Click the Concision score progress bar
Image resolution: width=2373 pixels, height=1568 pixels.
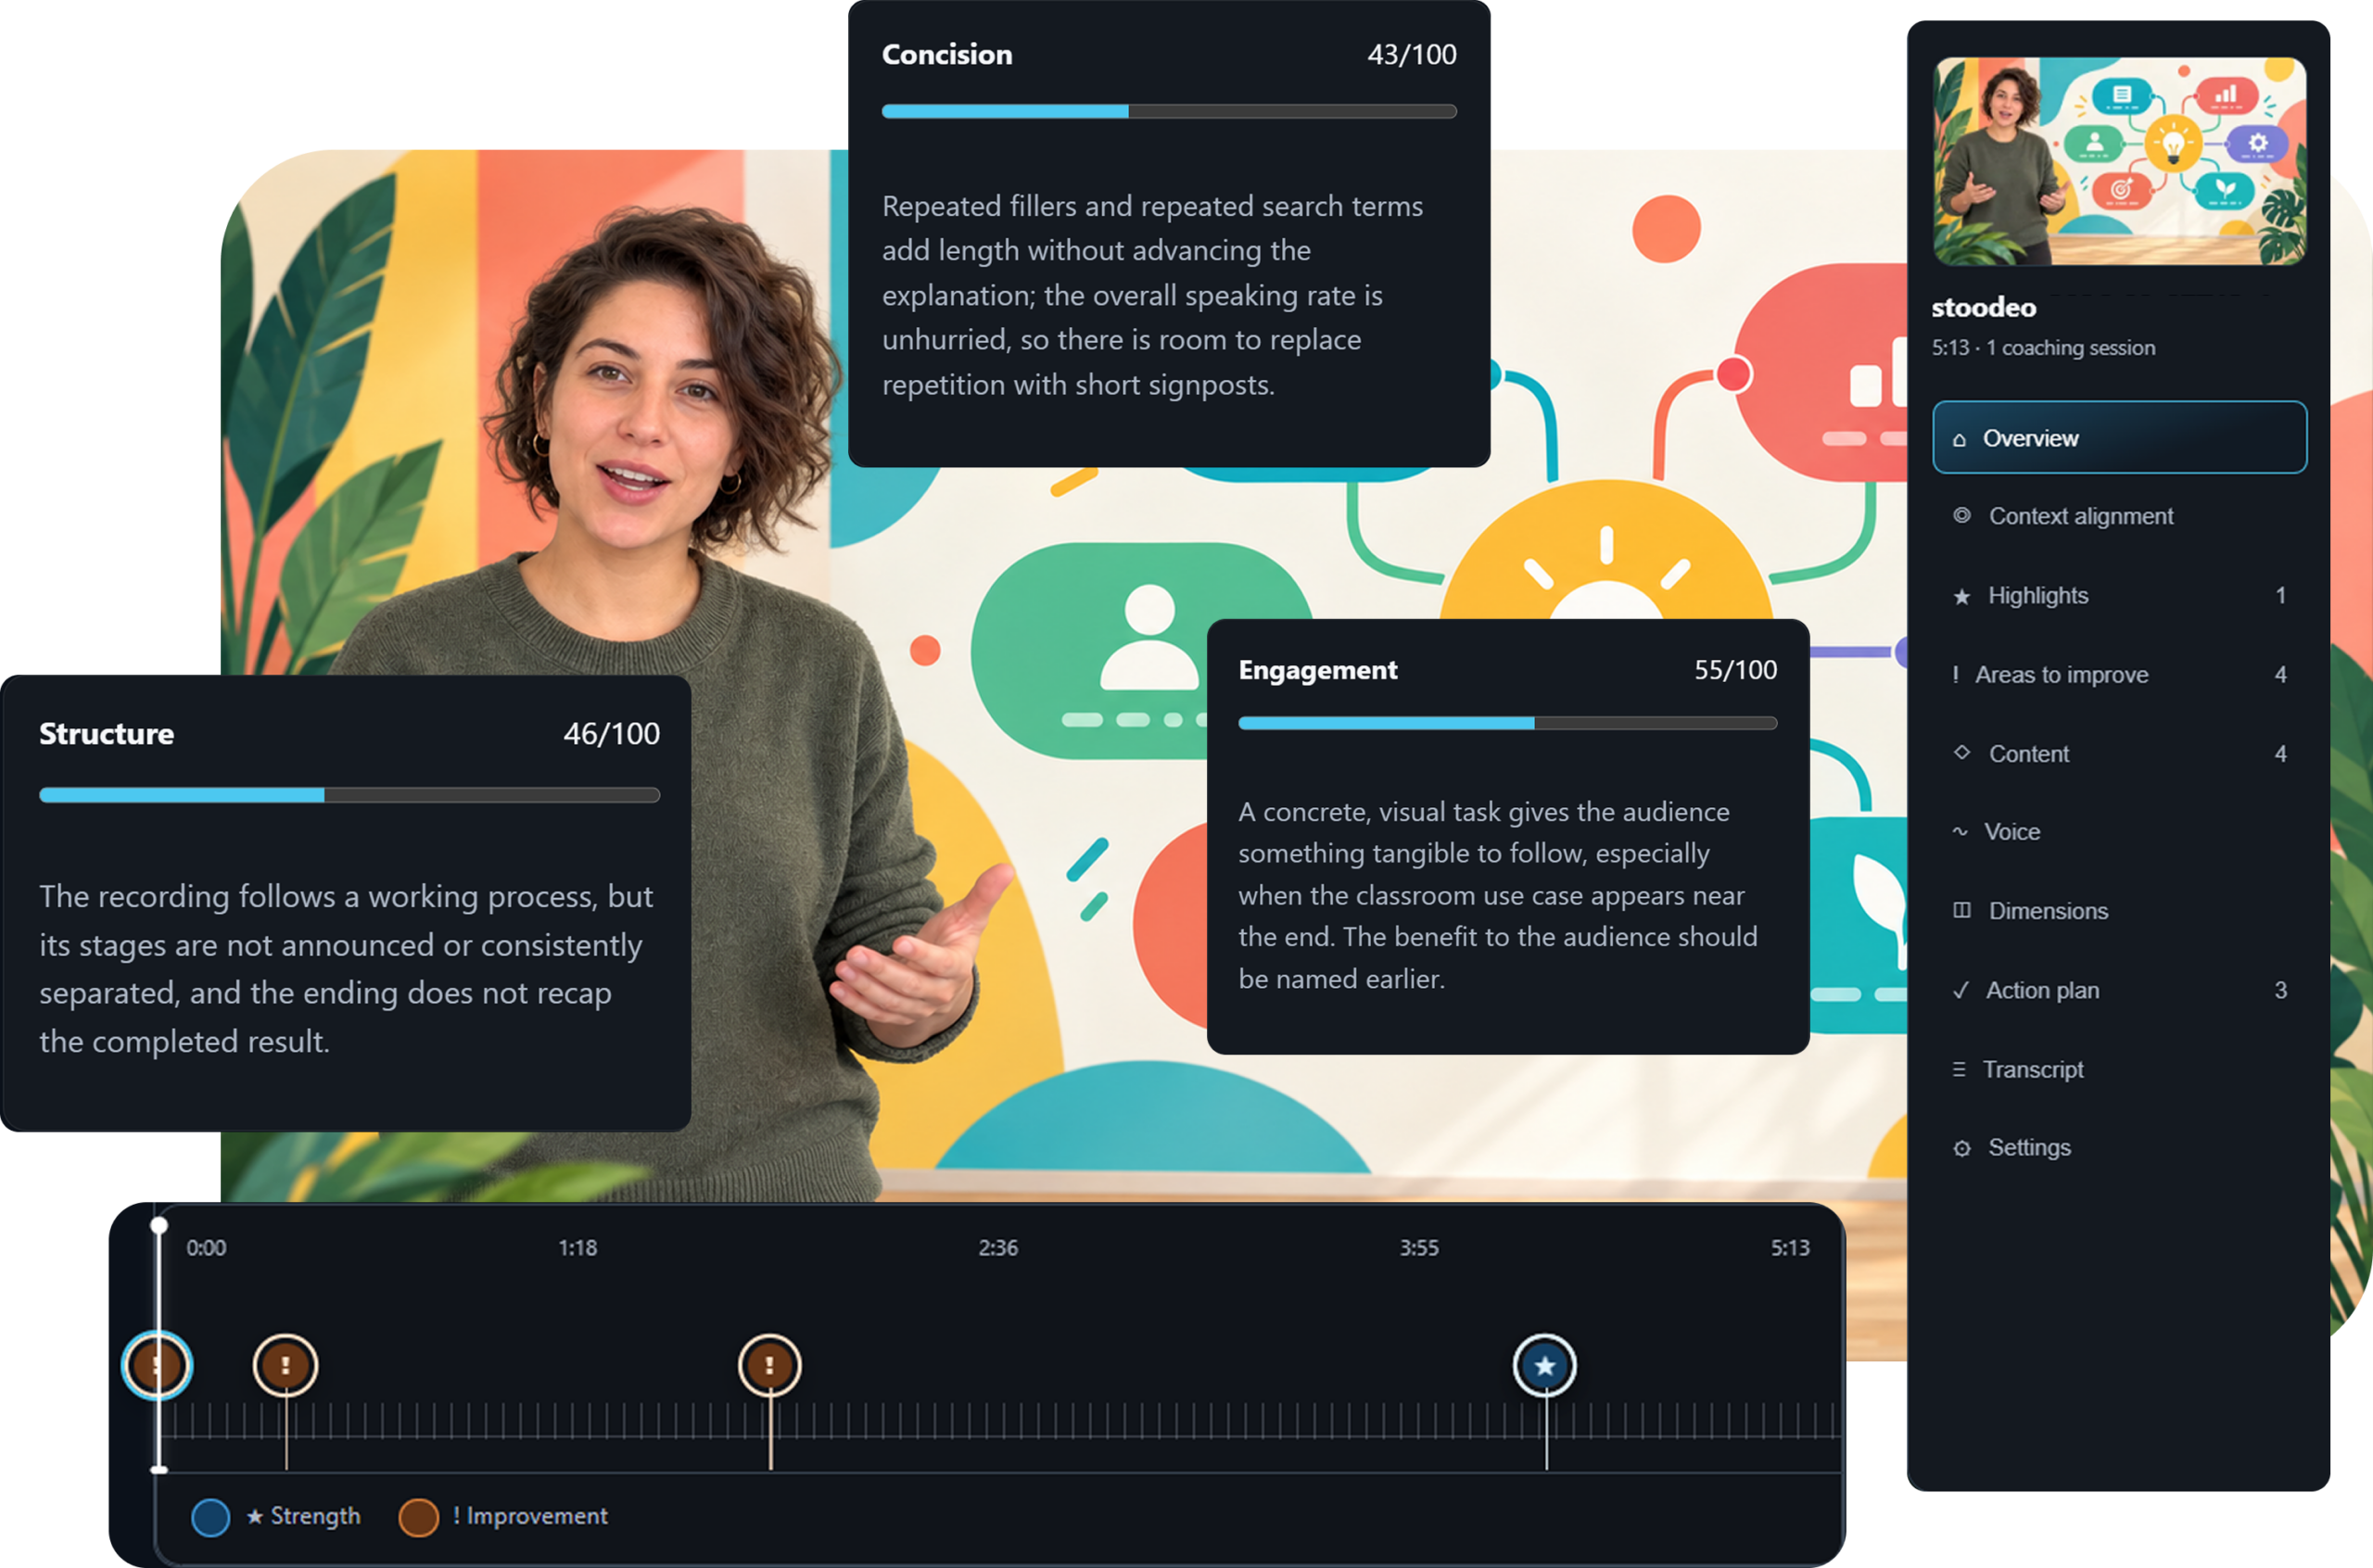pos(1169,111)
